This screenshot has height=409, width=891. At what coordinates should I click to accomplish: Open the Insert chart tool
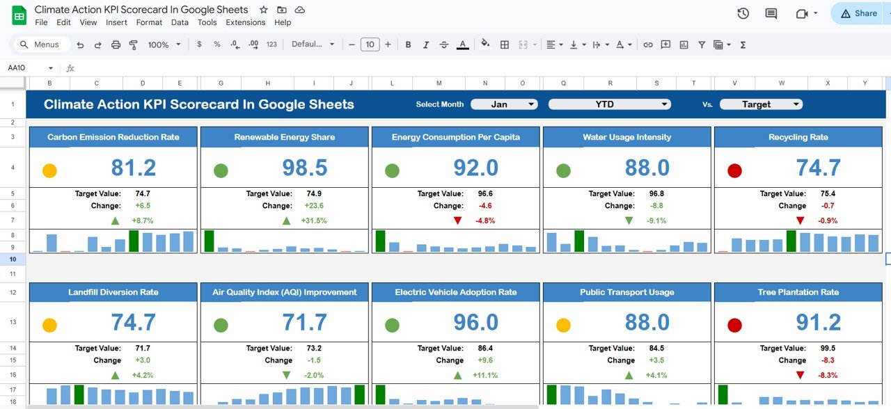(x=683, y=44)
